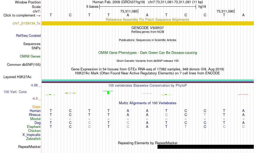Click the Elephant species row label
This screenshot has height=153, width=254.
coord(34,127)
